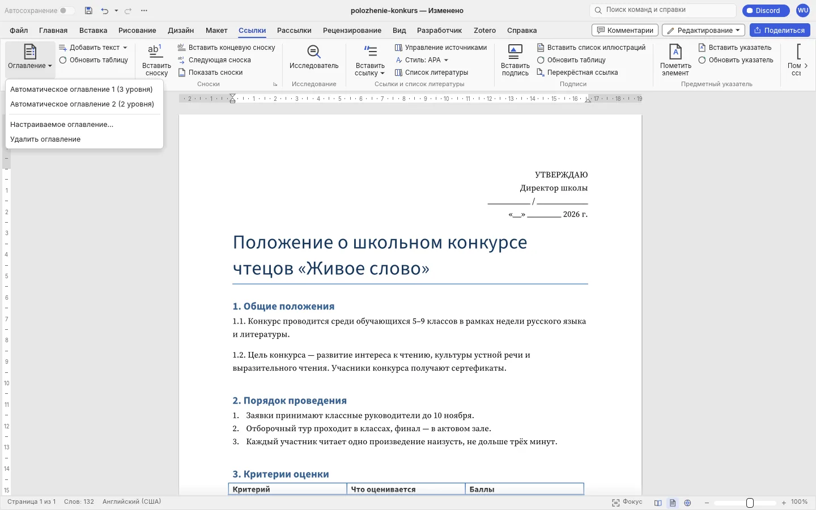Click in the Поиск команд и справки field
This screenshot has height=510, width=816.
[663, 10]
